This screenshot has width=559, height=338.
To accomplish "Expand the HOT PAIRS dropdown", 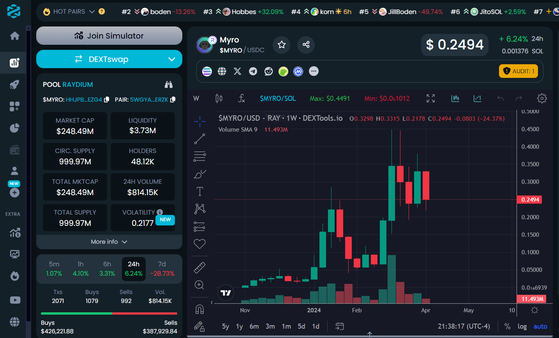I will (x=92, y=12).
